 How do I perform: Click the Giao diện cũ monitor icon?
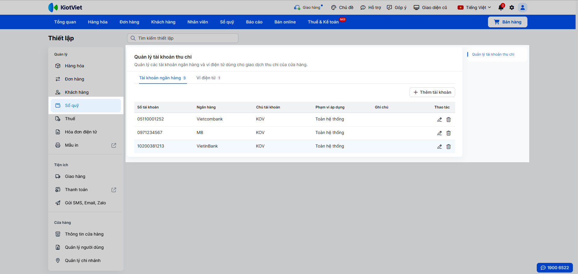tap(416, 8)
